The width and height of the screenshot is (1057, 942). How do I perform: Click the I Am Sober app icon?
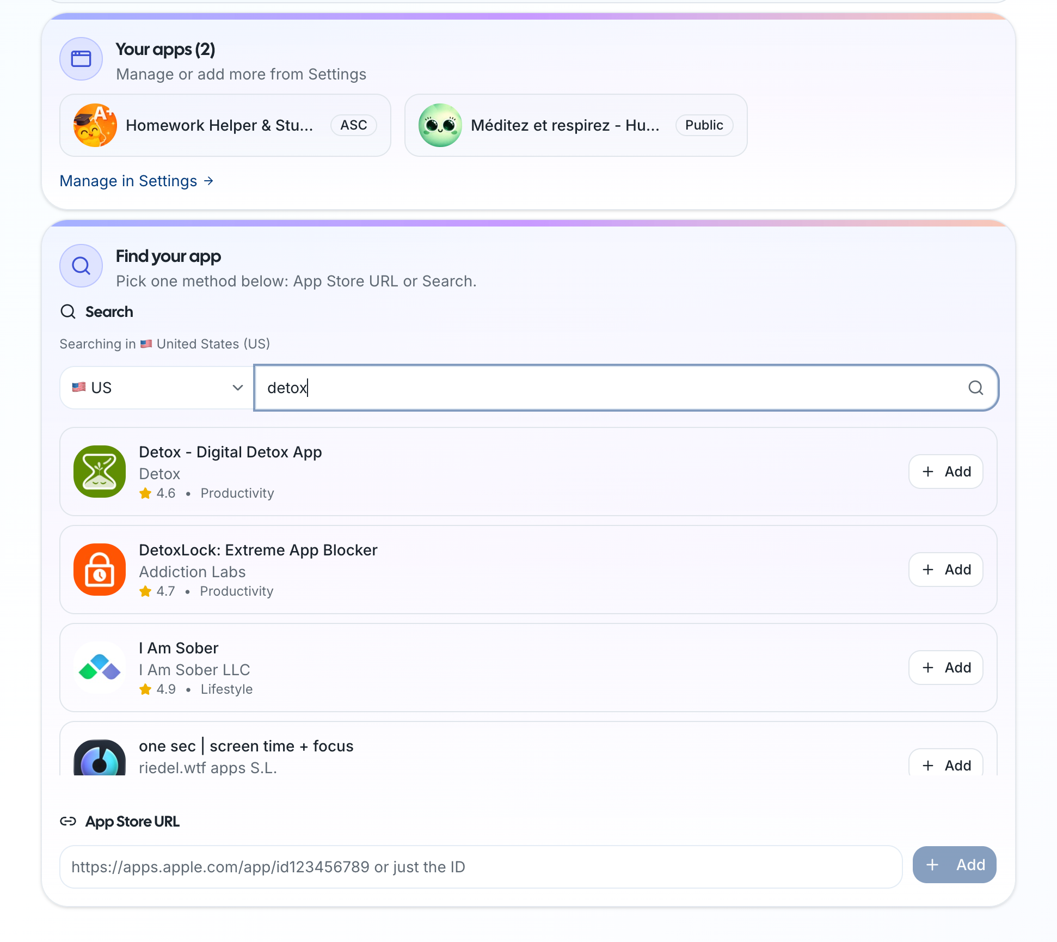[x=100, y=668]
